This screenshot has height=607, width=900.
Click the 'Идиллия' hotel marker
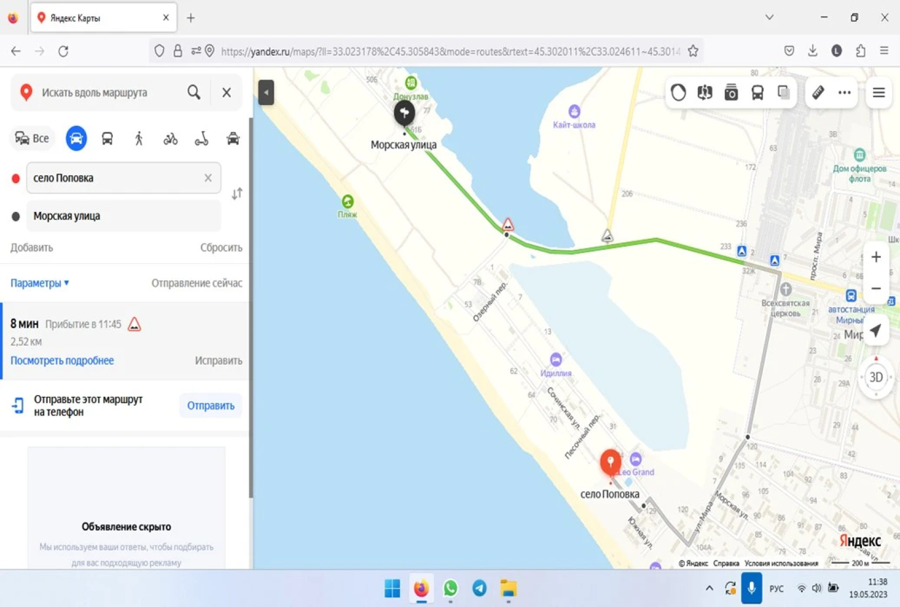(556, 359)
